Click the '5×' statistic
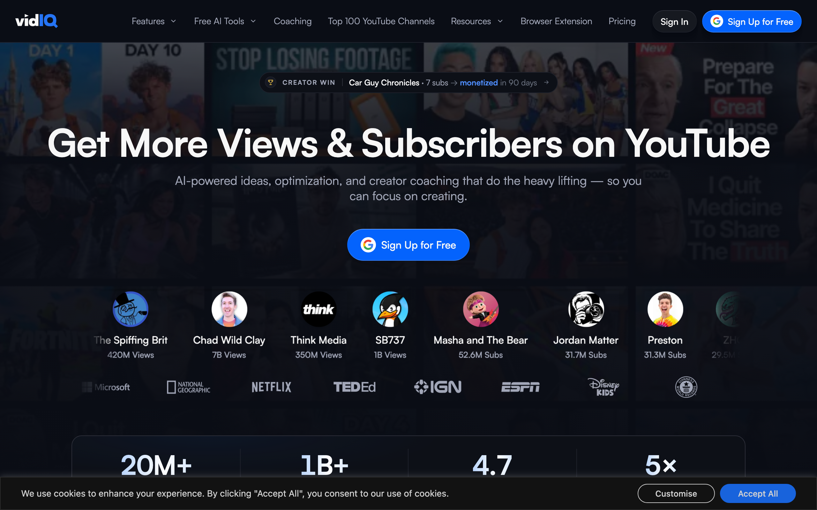The height and width of the screenshot is (510, 817). (661, 465)
